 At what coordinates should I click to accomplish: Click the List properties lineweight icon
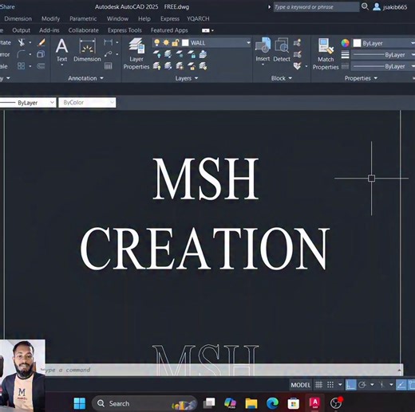(345, 54)
